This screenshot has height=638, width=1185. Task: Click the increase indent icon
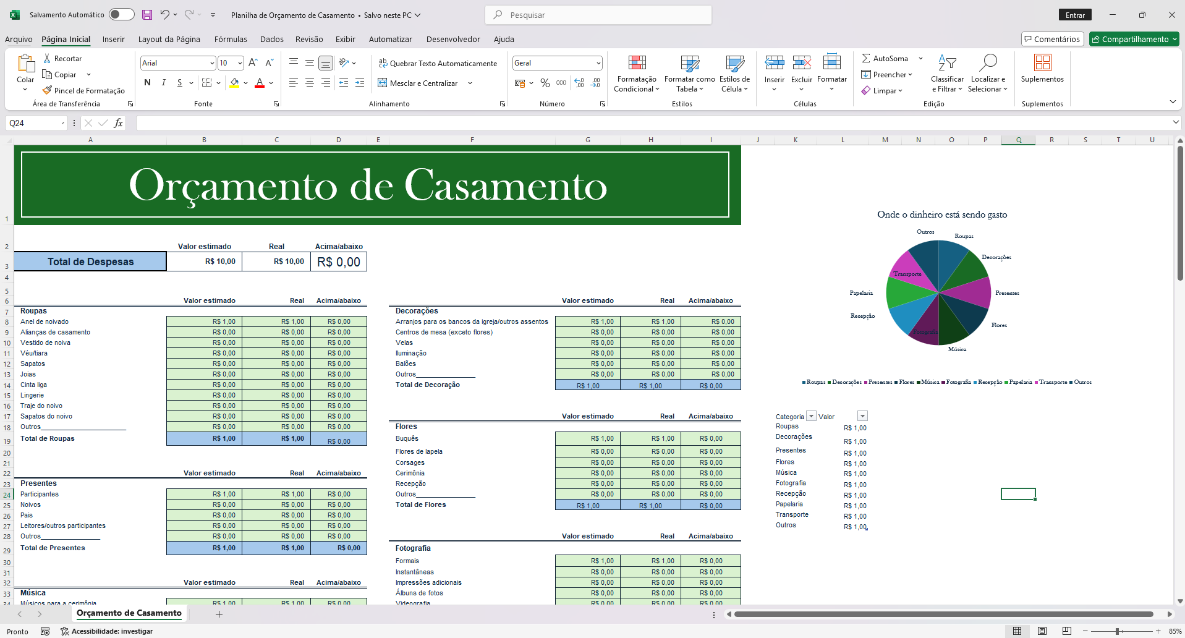click(360, 82)
